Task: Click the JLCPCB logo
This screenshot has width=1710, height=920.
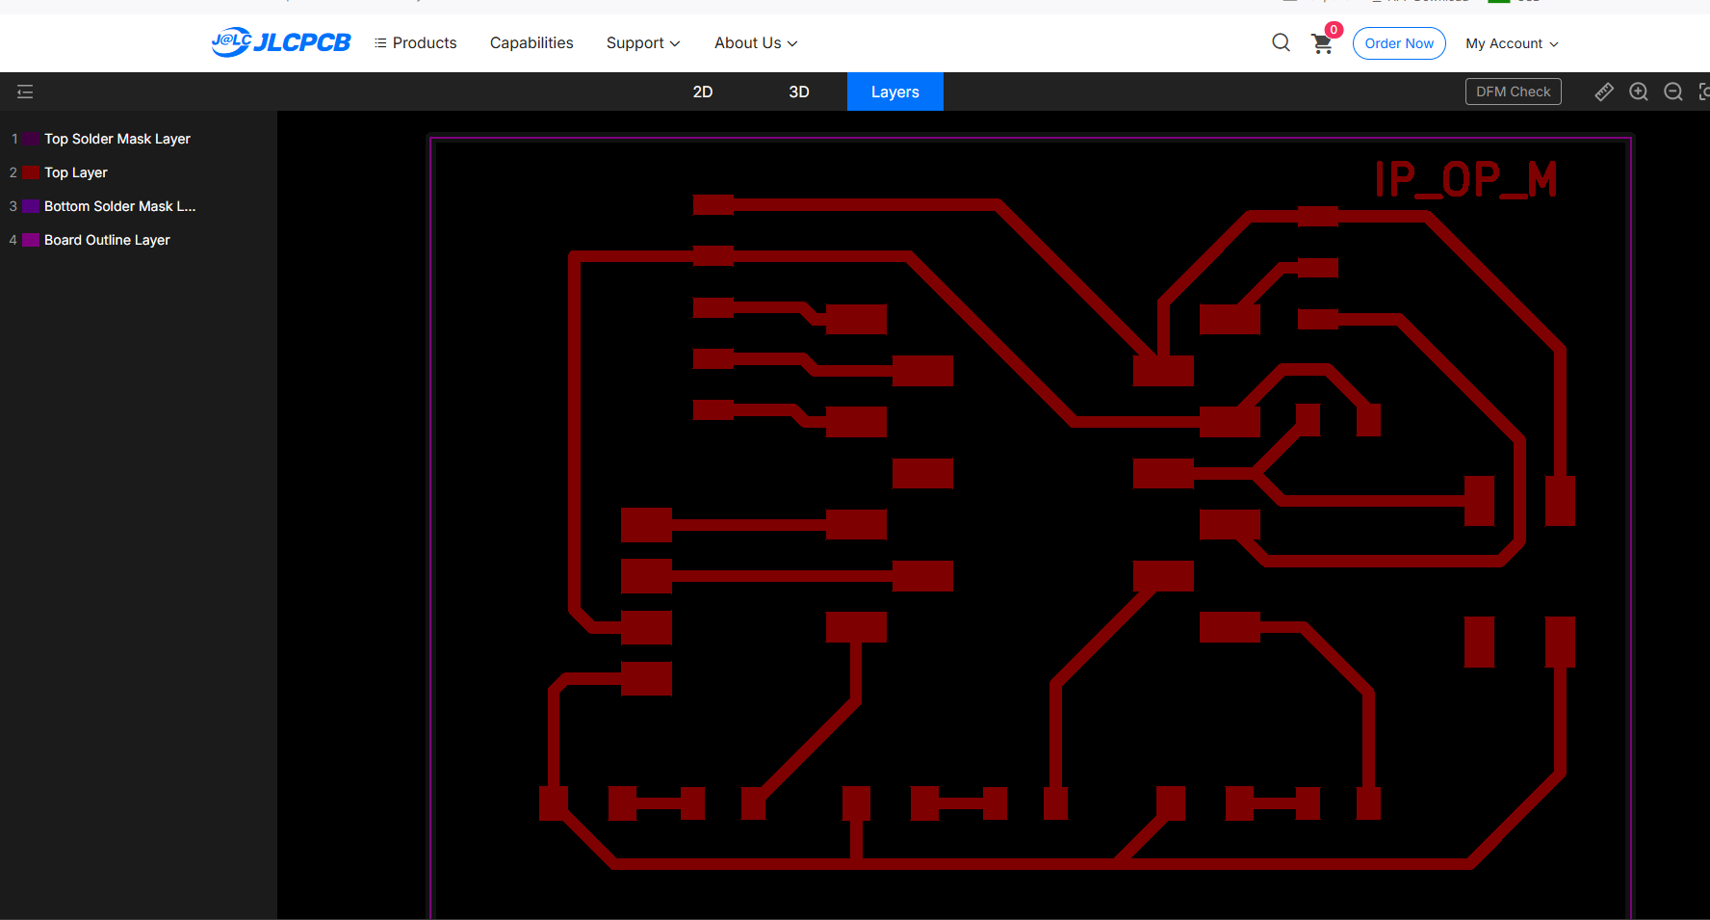Action: pyautogui.click(x=281, y=42)
